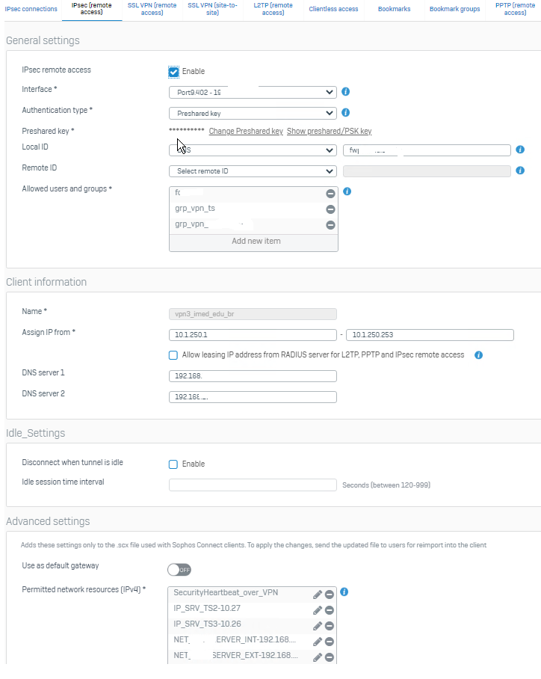The image size is (541, 679).
Task: Remove the SERVER_EXT network resource
Action: click(330, 657)
